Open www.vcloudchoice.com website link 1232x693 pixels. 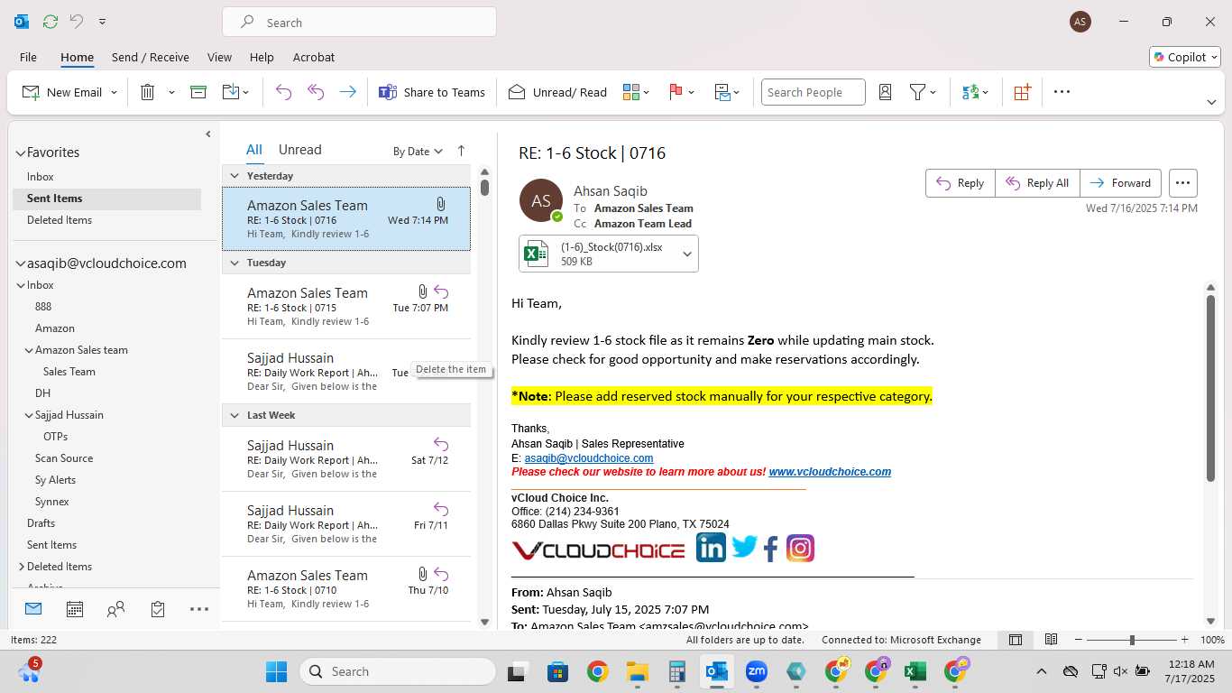click(830, 472)
